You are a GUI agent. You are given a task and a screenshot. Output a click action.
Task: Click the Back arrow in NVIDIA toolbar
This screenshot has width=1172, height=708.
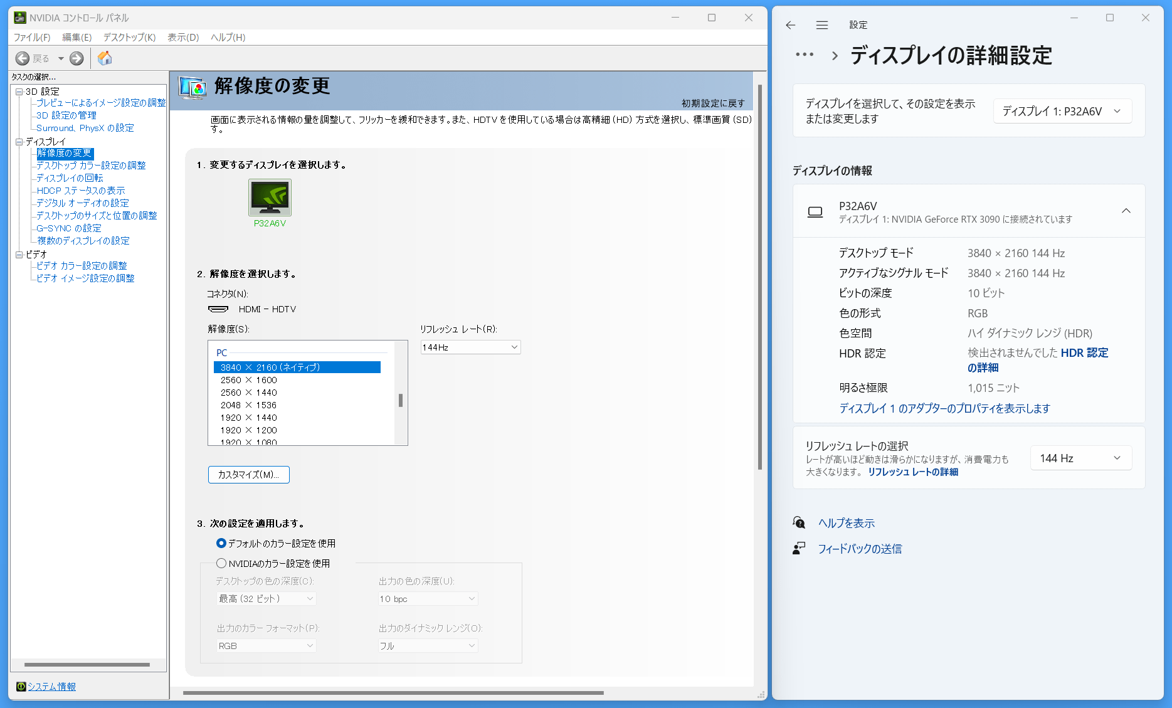pyautogui.click(x=23, y=58)
